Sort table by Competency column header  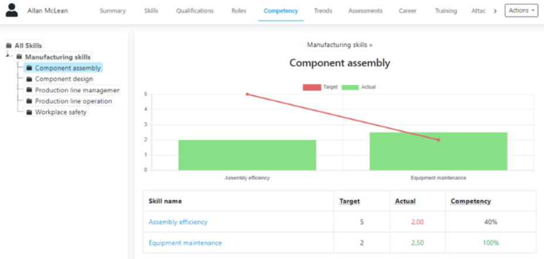click(470, 201)
